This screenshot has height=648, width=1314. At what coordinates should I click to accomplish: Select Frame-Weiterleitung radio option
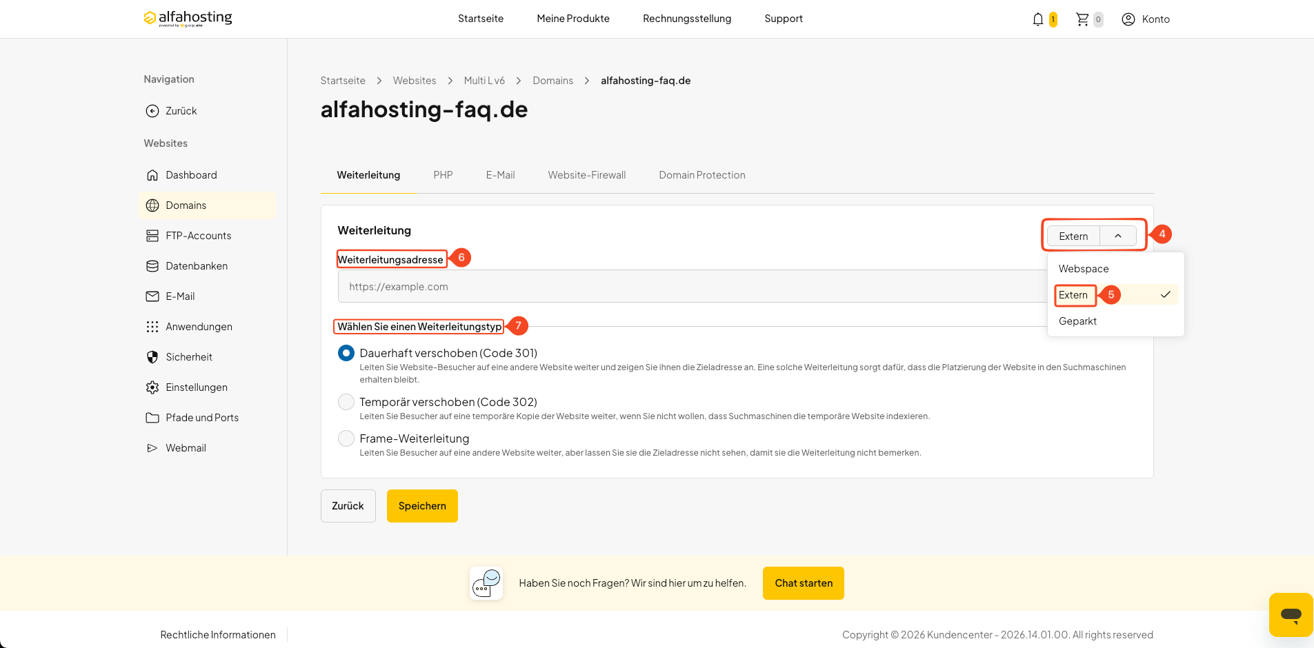pyautogui.click(x=346, y=438)
